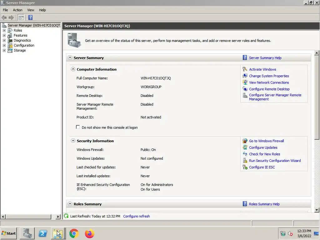
Task: Click the Storage node icon in tree
Action: coord(10,50)
